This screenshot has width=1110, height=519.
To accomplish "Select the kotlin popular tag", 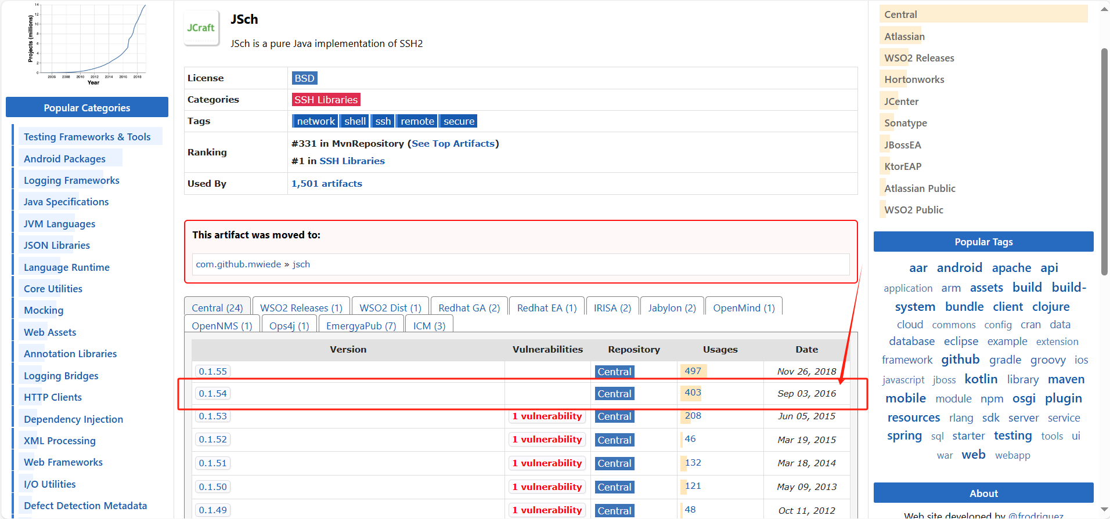I will pyautogui.click(x=981, y=379).
